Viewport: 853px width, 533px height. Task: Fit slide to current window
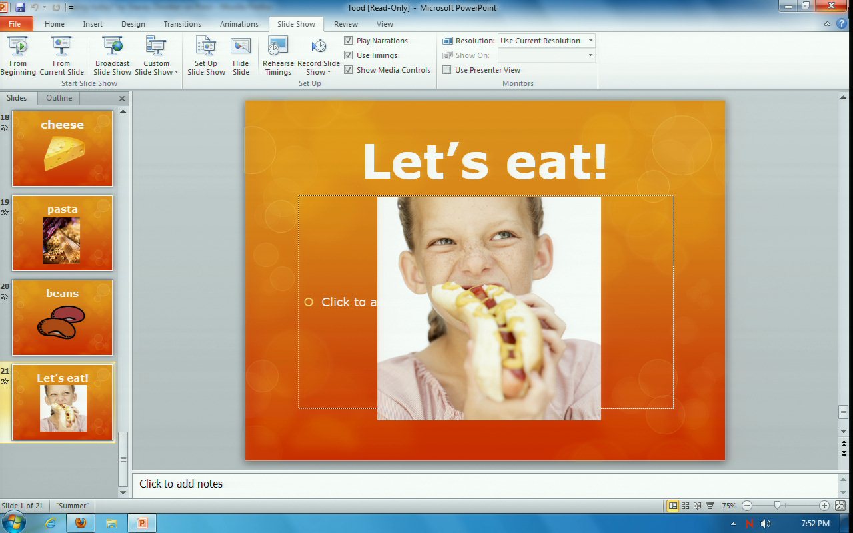pos(840,506)
